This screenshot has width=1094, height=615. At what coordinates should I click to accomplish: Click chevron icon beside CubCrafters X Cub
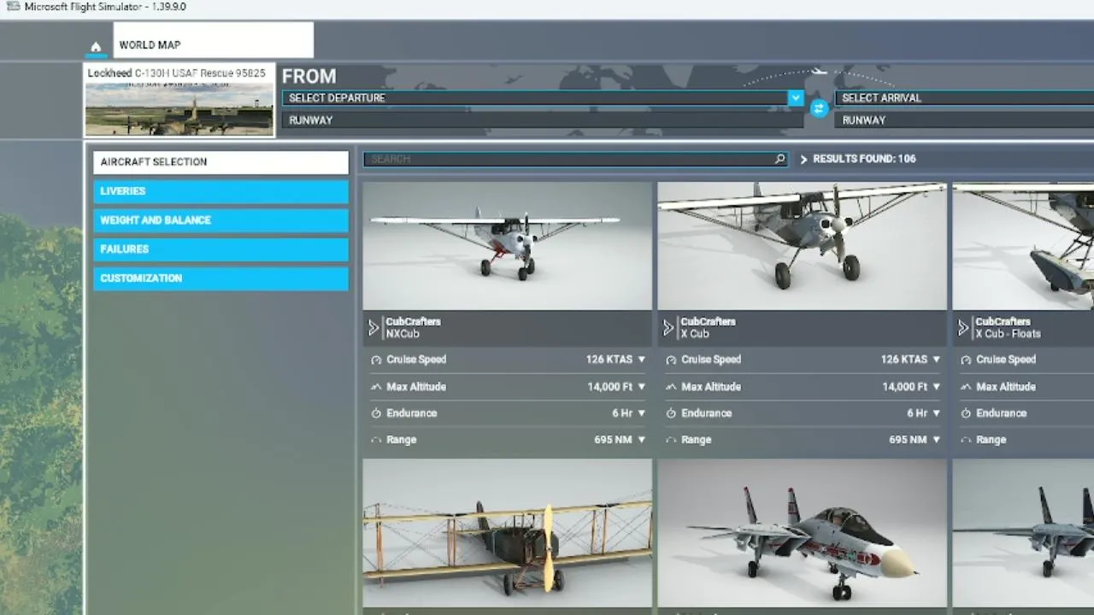tap(668, 328)
